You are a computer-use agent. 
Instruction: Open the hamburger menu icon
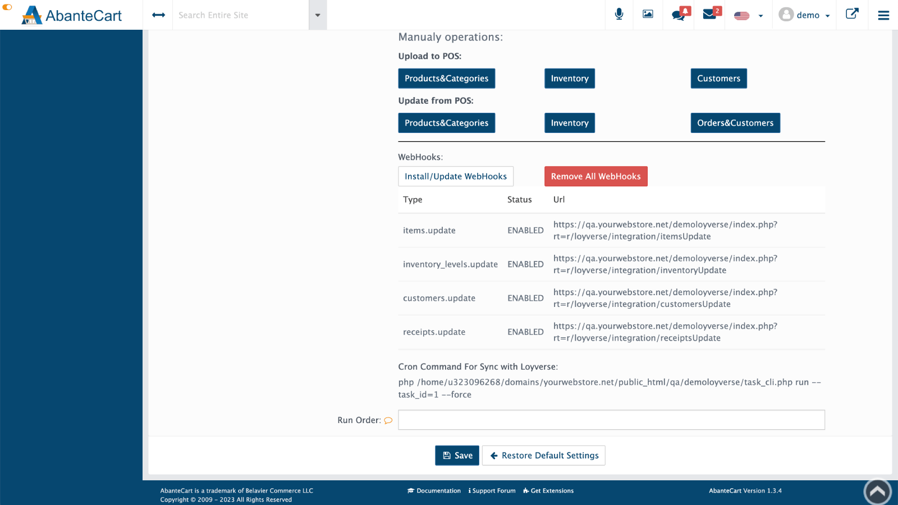883,15
